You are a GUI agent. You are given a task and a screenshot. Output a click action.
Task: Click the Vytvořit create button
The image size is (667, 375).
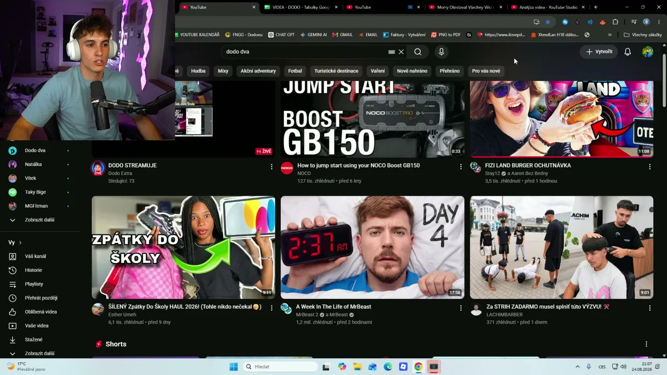click(x=599, y=52)
